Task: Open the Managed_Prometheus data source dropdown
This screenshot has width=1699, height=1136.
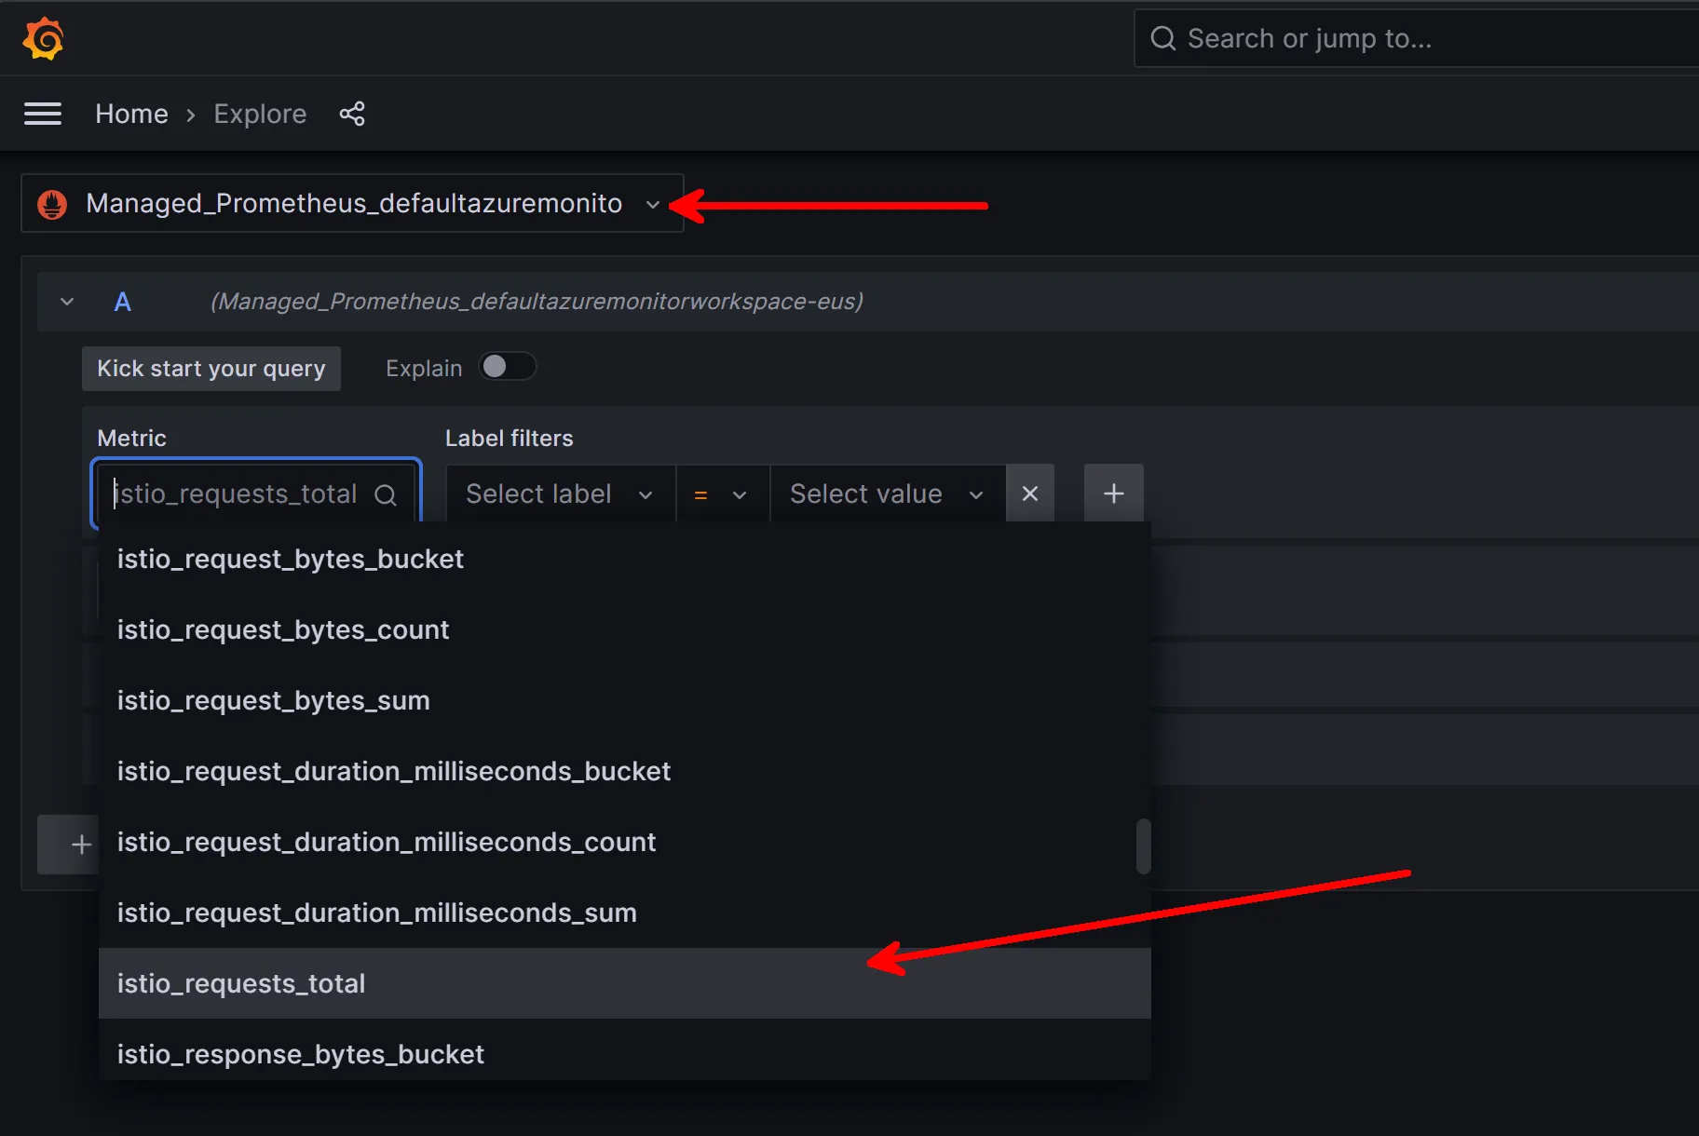Action: click(x=352, y=204)
